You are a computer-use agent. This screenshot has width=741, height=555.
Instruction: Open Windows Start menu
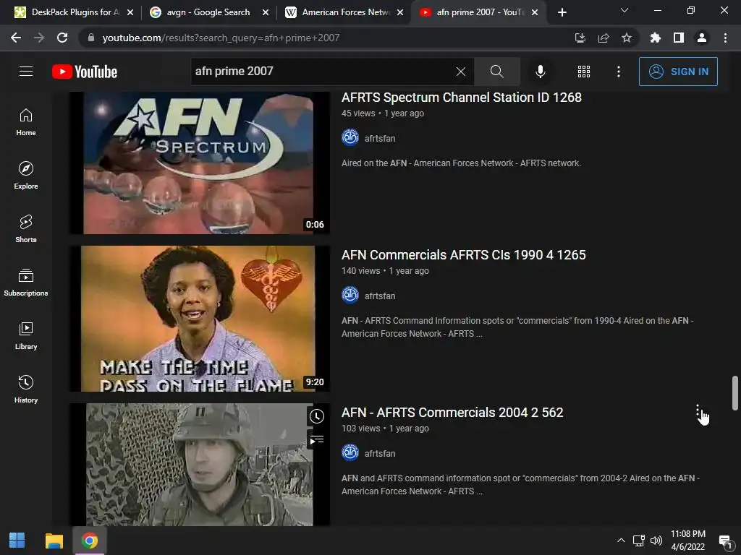tap(17, 541)
